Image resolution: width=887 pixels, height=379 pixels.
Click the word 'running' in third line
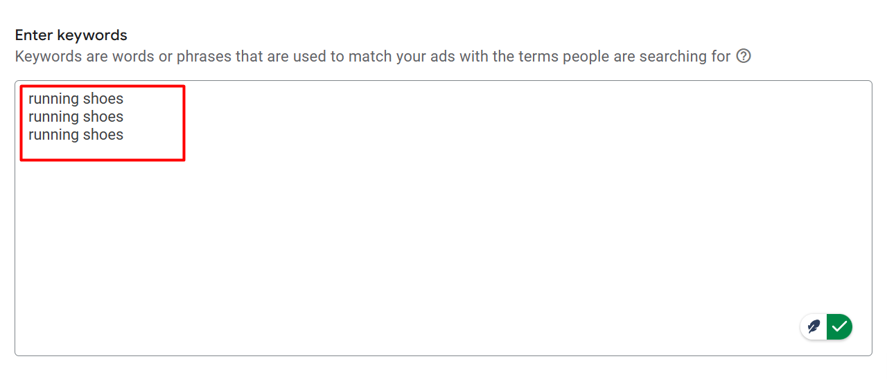pos(53,135)
